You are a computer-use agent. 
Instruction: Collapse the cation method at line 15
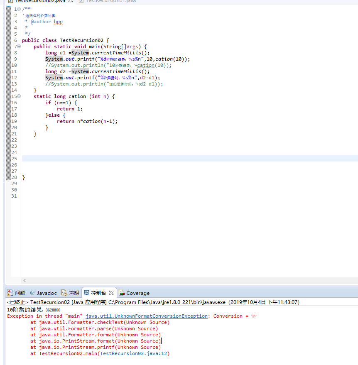click(x=19, y=96)
